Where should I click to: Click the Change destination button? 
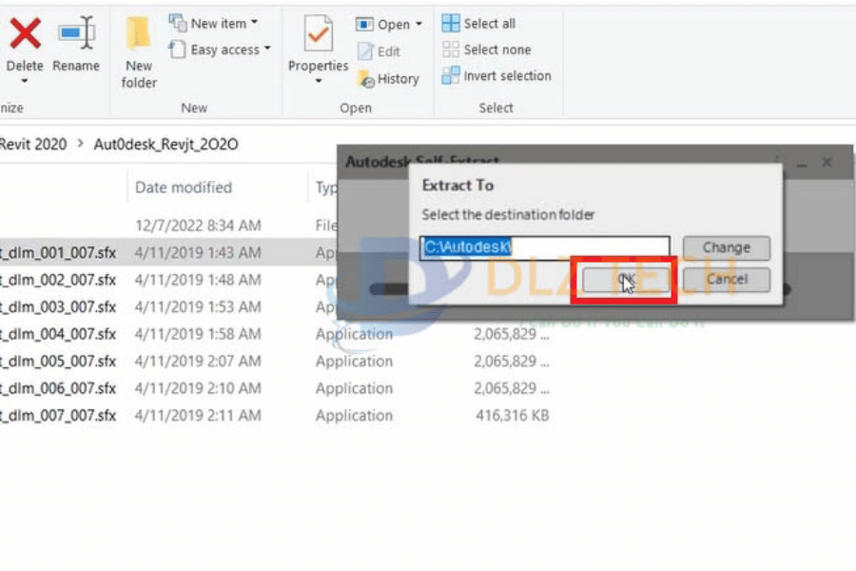tap(726, 248)
